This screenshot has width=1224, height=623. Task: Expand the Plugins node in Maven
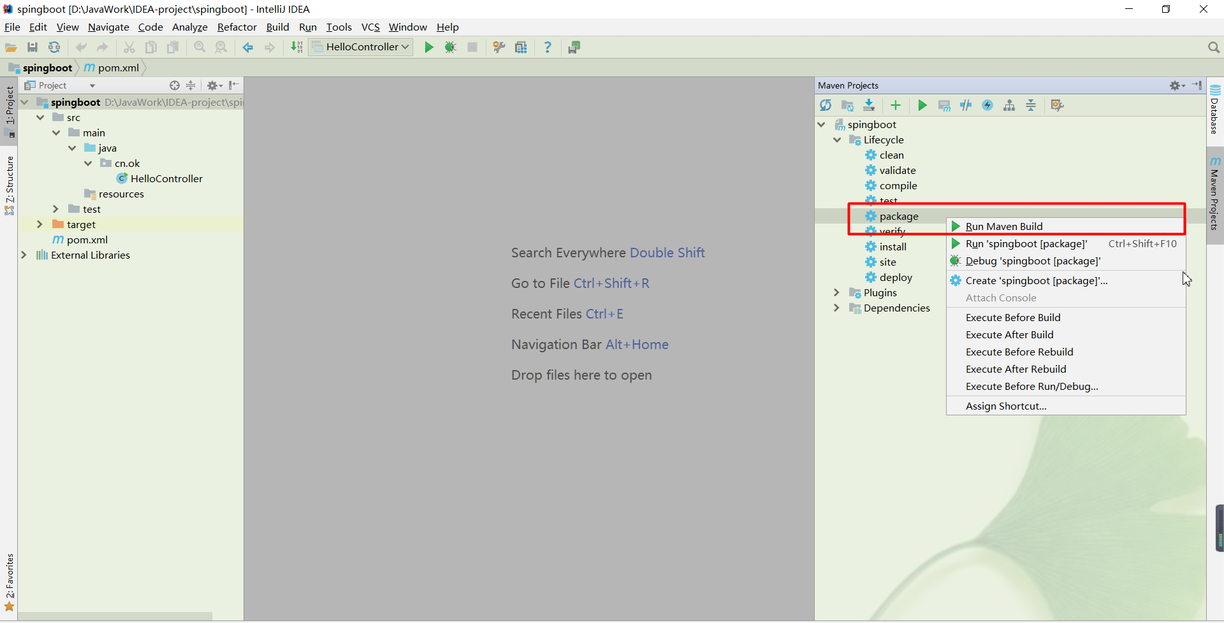click(836, 292)
